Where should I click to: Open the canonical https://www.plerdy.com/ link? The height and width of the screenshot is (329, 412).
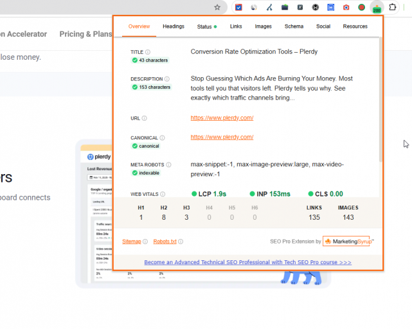[222, 137]
